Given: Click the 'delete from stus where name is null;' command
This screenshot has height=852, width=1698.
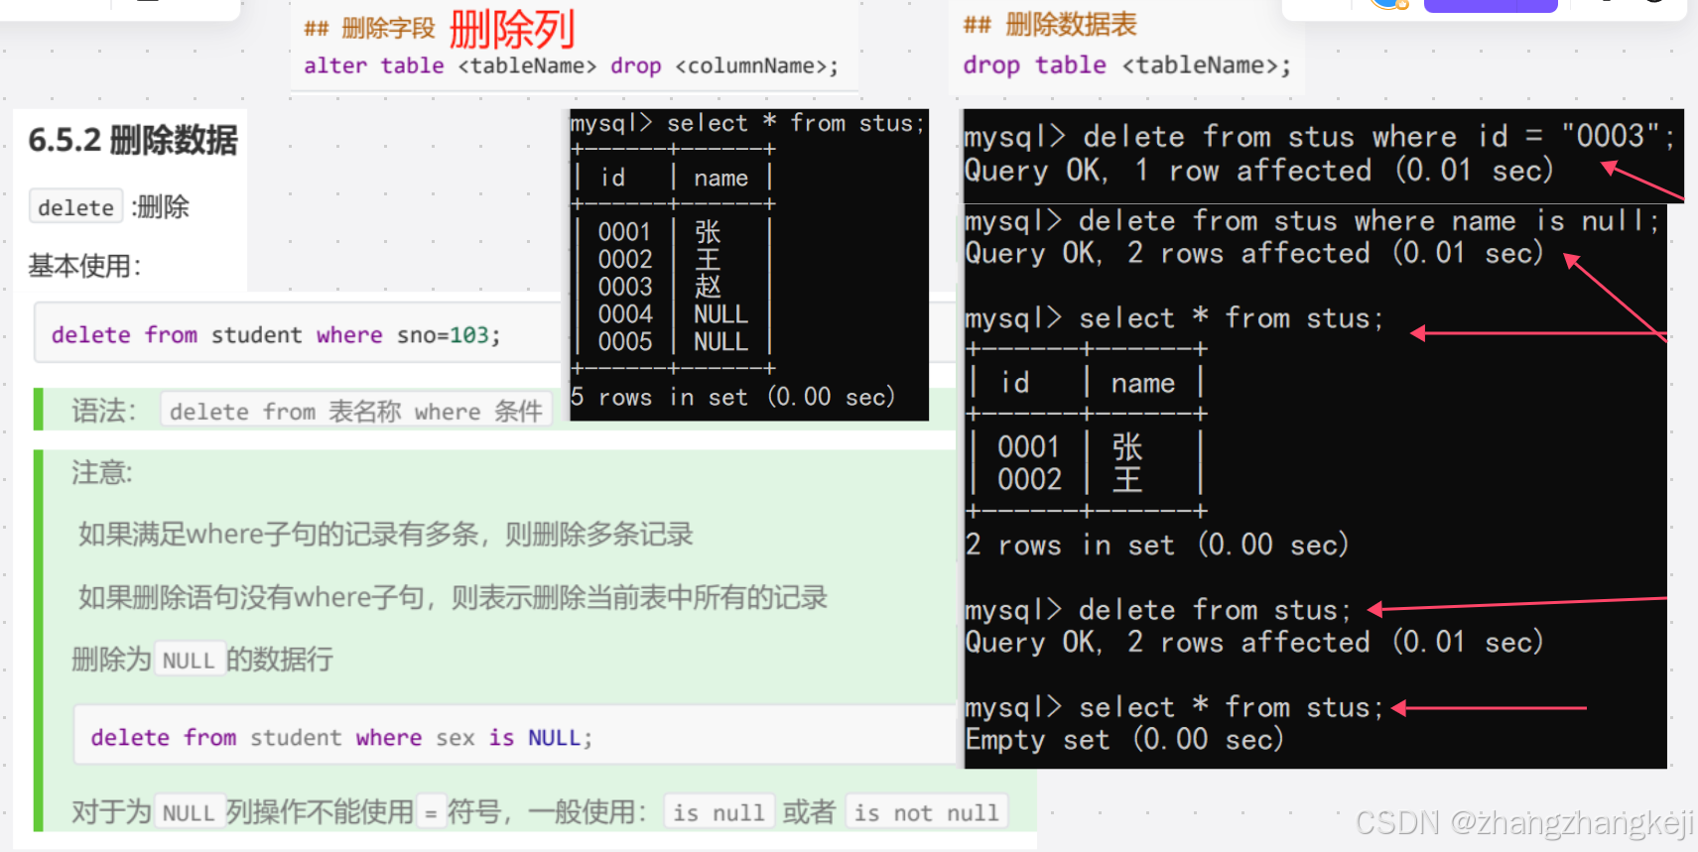Looking at the screenshot, I should (1369, 220).
